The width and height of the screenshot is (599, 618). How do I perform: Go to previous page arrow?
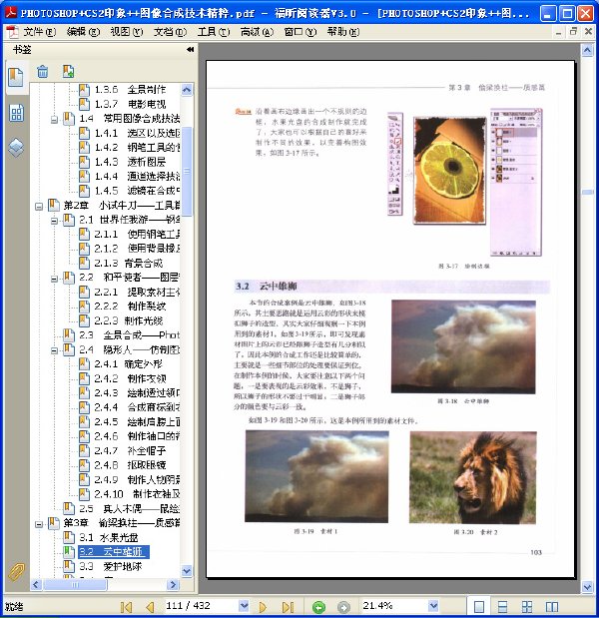pyautogui.click(x=150, y=607)
